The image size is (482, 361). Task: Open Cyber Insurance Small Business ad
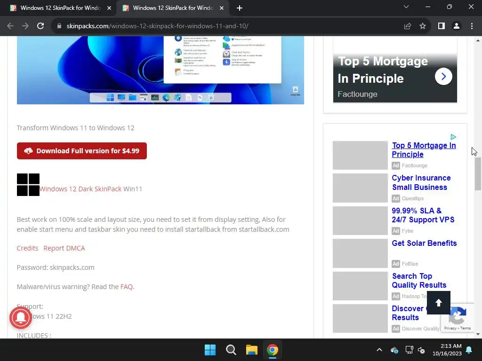point(421,183)
